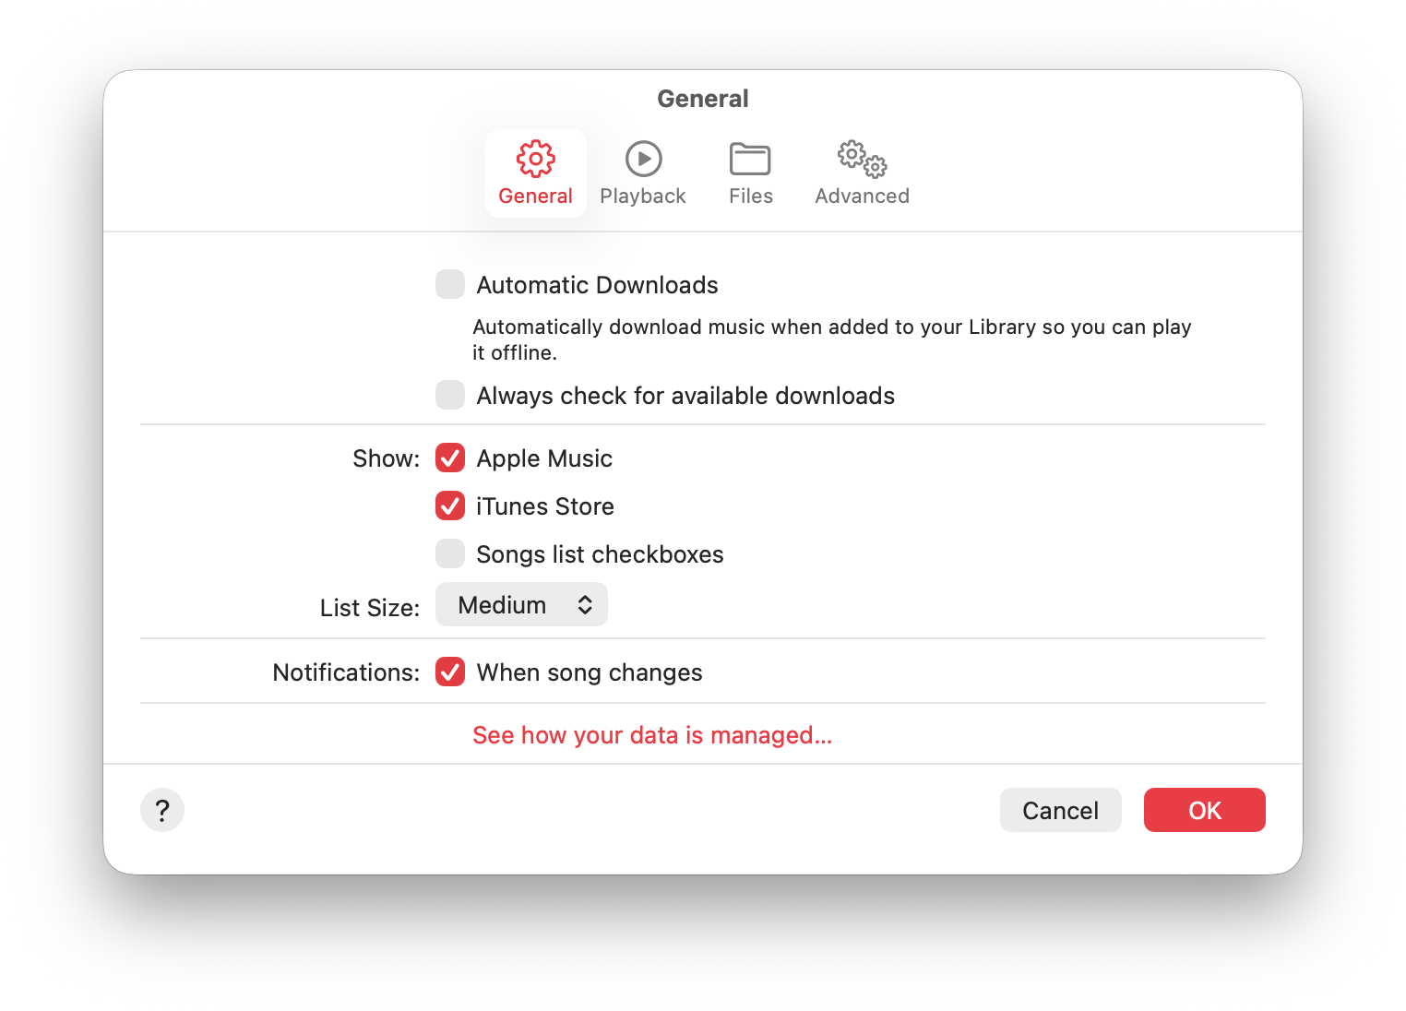Go to the Files tab label
Image resolution: width=1406 pixels, height=1011 pixels.
[750, 196]
